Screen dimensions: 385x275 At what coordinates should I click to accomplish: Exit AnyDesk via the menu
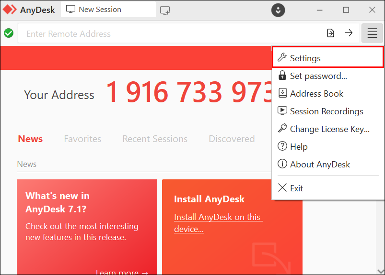tap(328, 188)
